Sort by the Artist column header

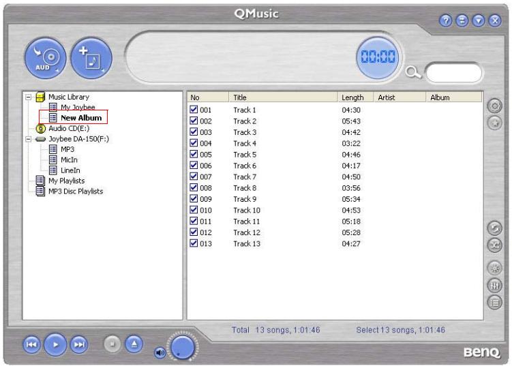[x=400, y=97]
